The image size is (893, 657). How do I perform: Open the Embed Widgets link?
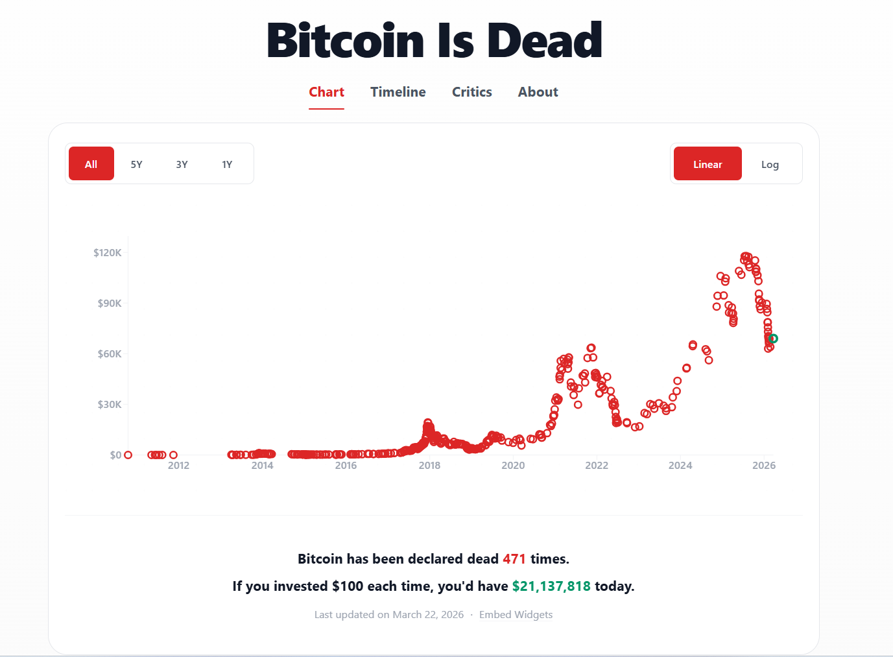[516, 615]
